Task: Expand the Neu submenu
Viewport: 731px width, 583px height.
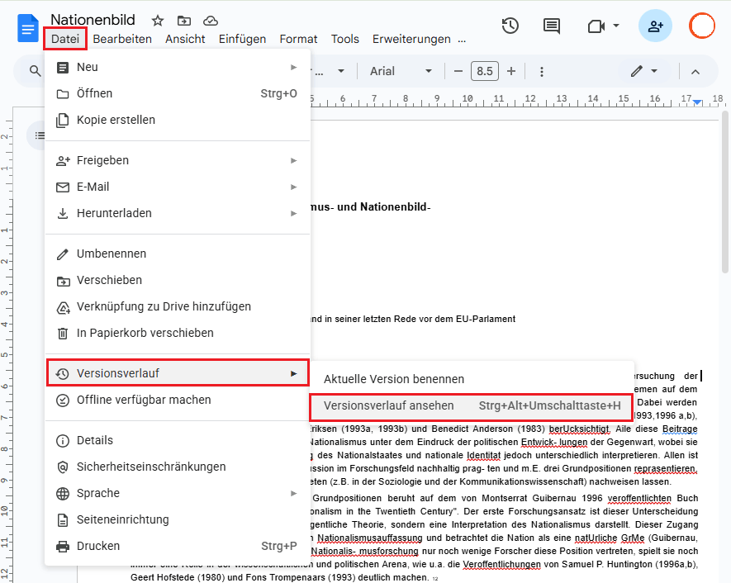Action: pyautogui.click(x=177, y=67)
